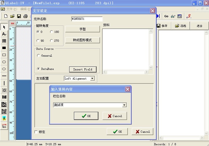
Task: Select the filled rectangle tool
Action: click(4, 48)
